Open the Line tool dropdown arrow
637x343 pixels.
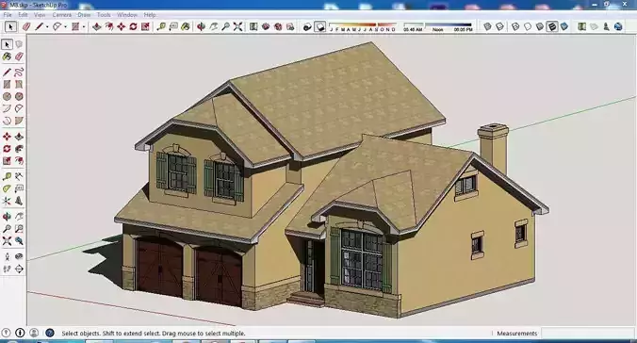coord(47,27)
